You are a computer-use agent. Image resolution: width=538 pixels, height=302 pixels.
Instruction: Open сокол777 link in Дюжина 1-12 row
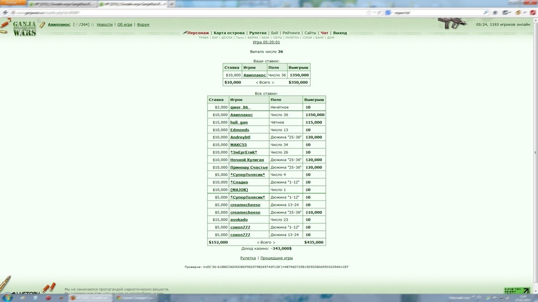click(240, 228)
